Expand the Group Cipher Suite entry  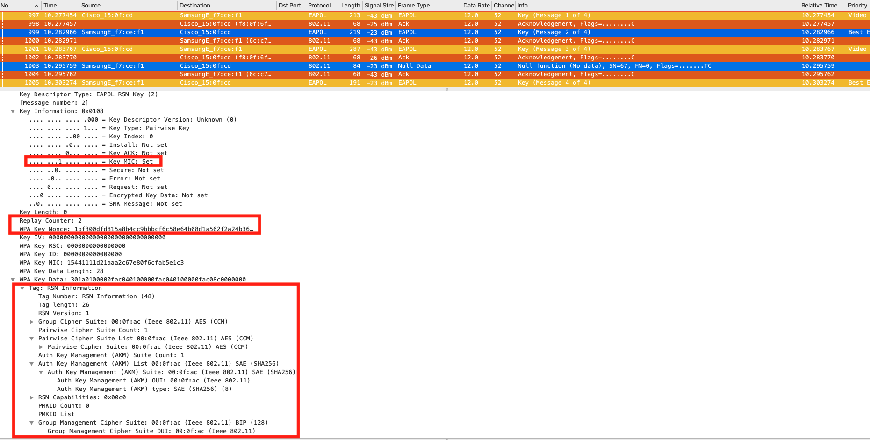[31, 322]
